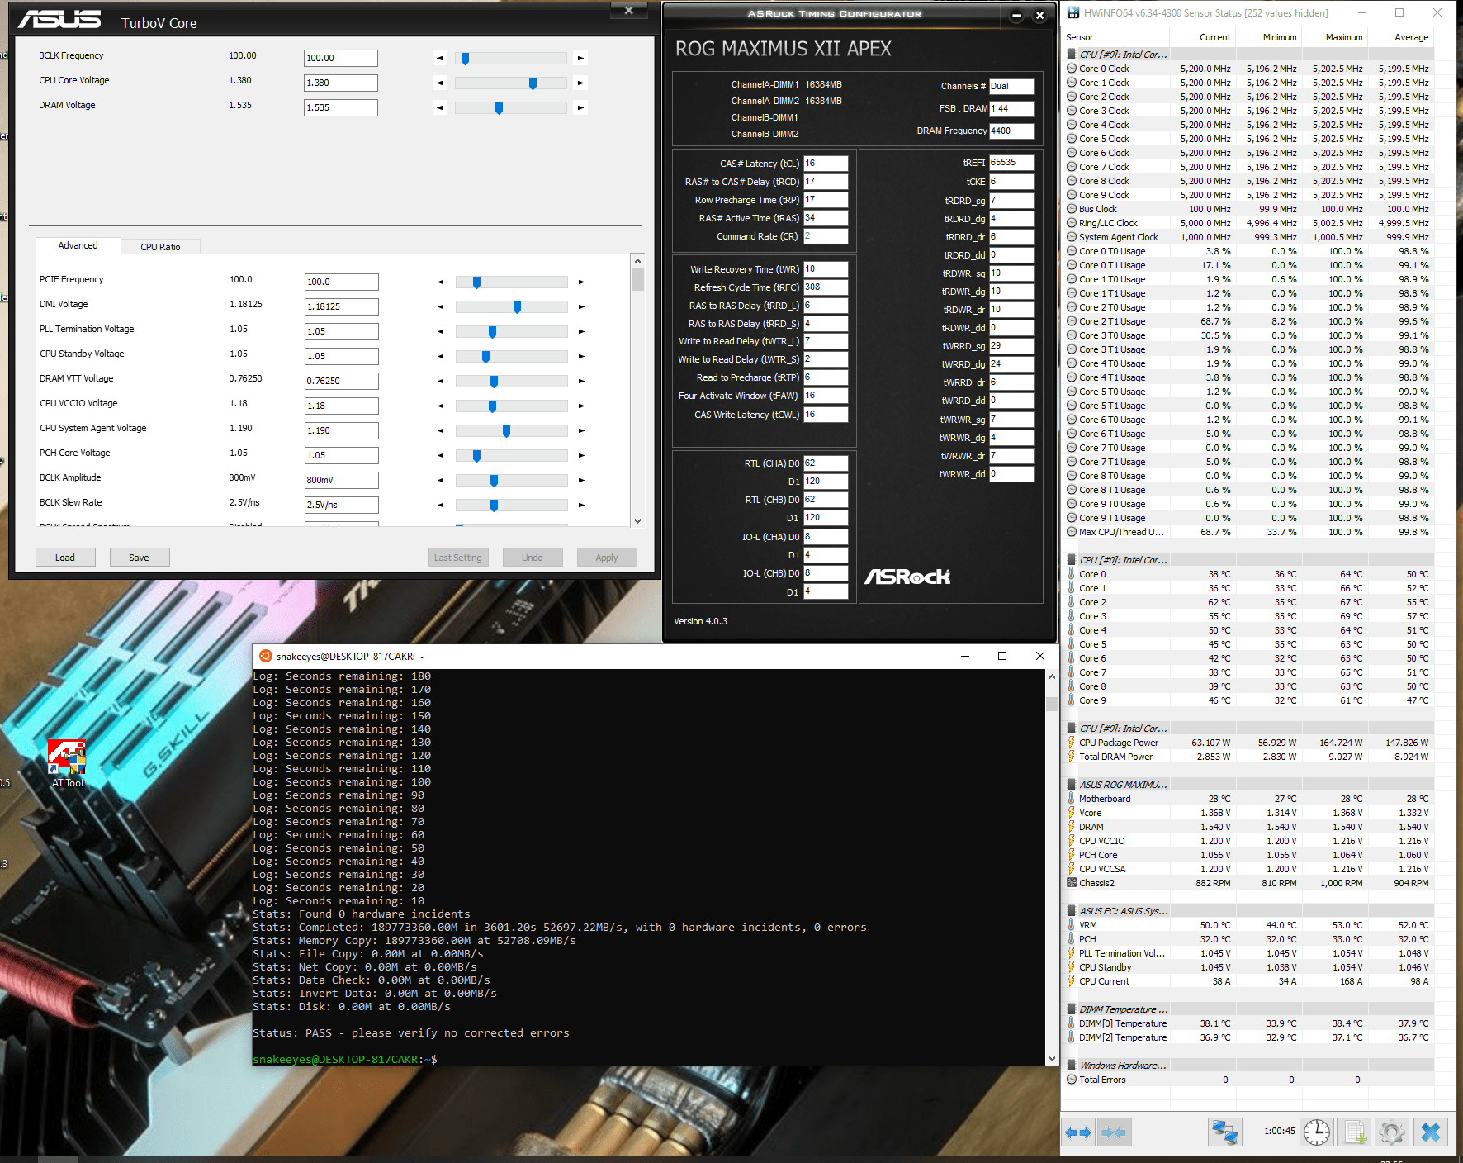Click the DRAM Frequency field in Timing Configurator

tap(1011, 131)
